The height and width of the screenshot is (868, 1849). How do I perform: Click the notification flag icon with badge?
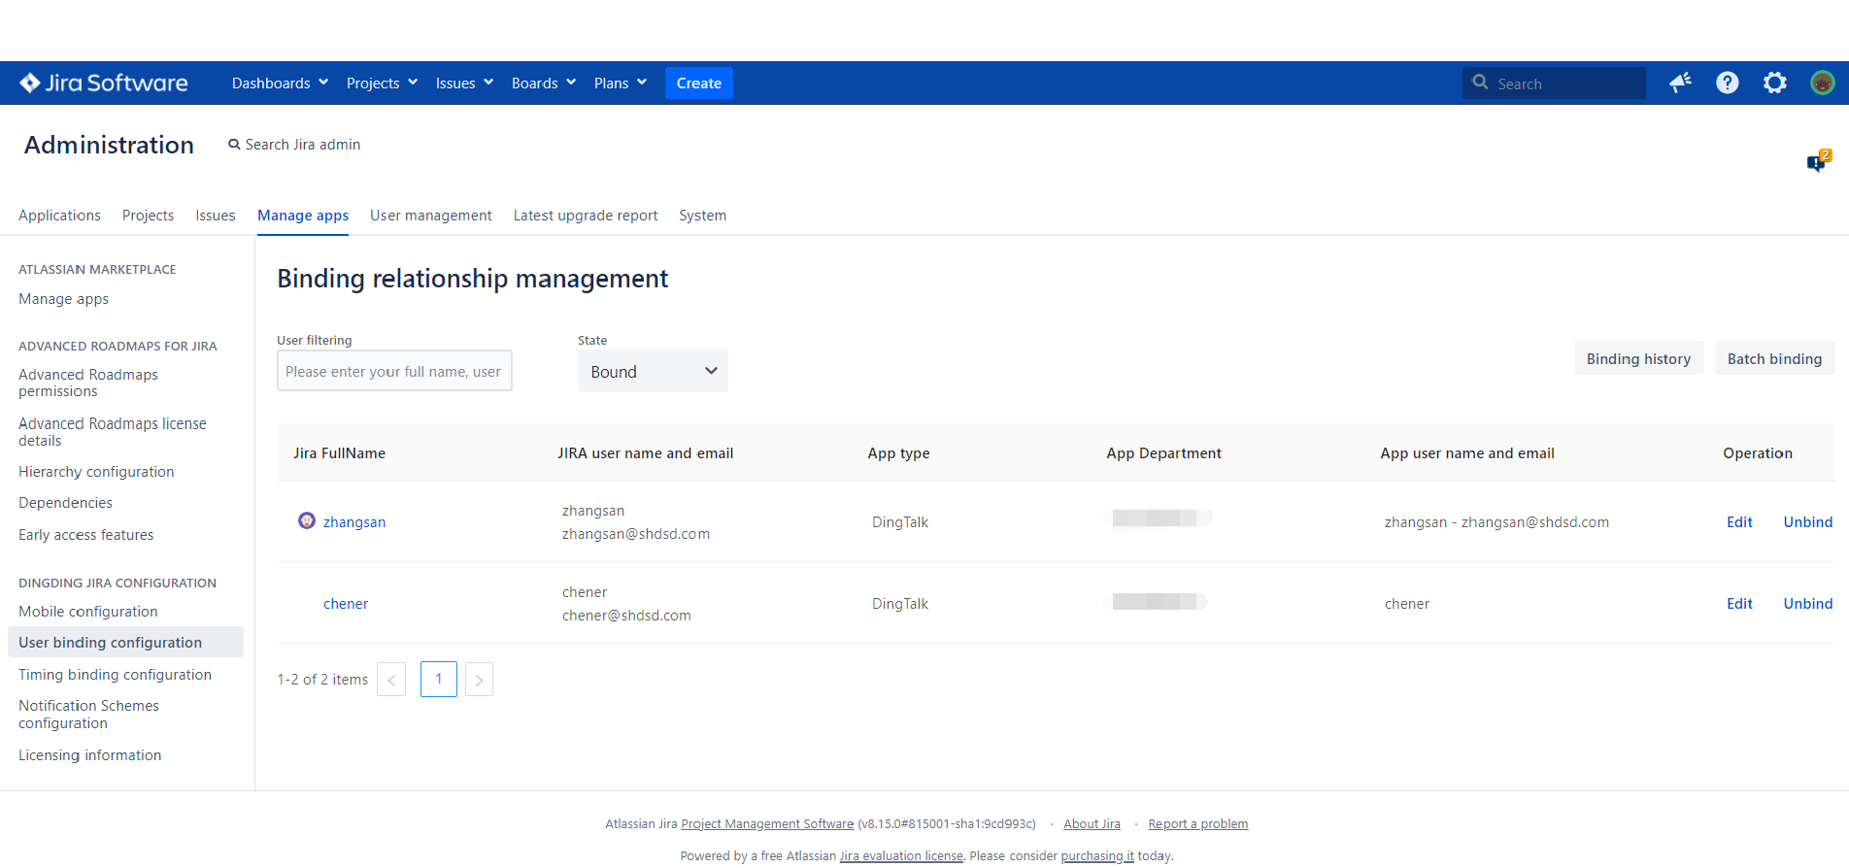click(1818, 161)
